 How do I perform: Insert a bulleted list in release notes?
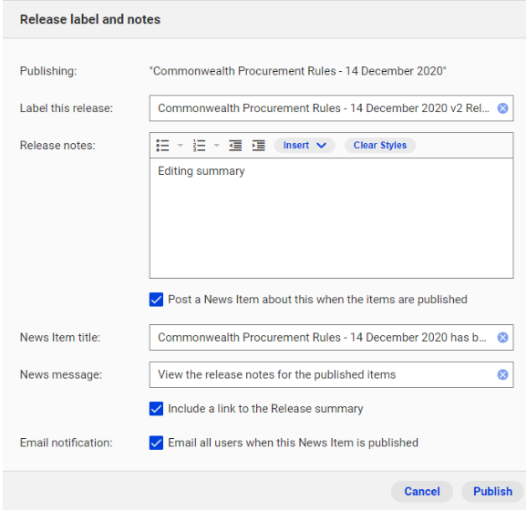(x=162, y=146)
